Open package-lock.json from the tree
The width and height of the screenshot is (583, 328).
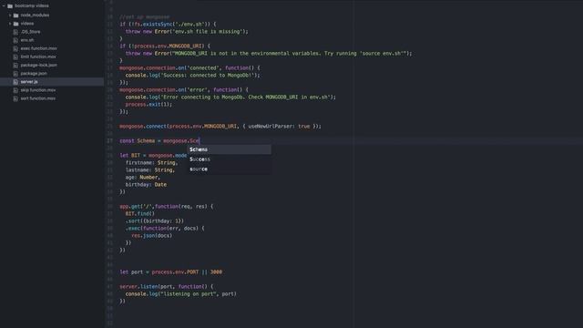pyautogui.click(x=38, y=65)
